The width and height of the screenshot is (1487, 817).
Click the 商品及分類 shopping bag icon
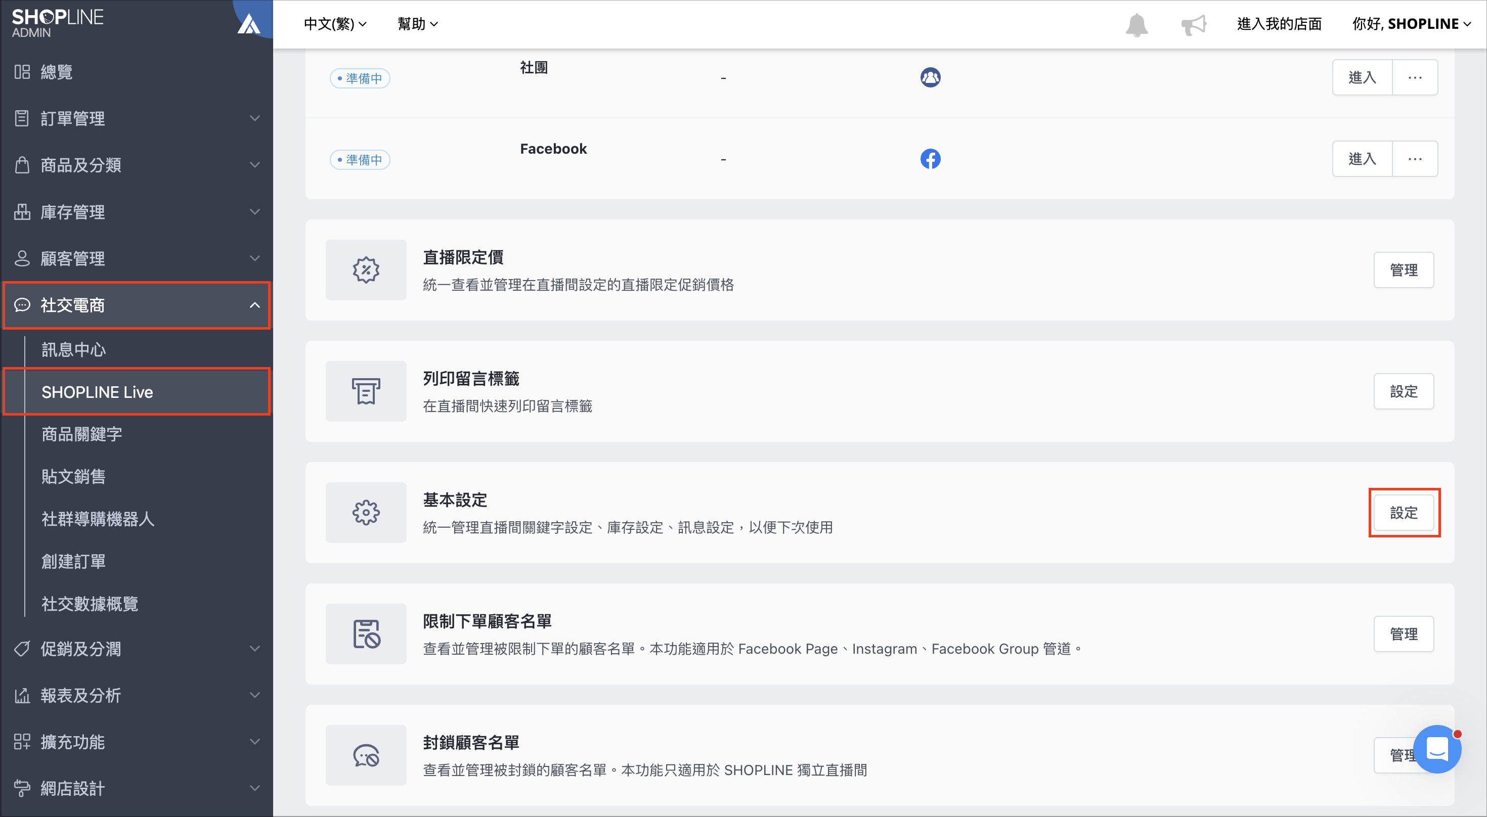pyautogui.click(x=22, y=165)
